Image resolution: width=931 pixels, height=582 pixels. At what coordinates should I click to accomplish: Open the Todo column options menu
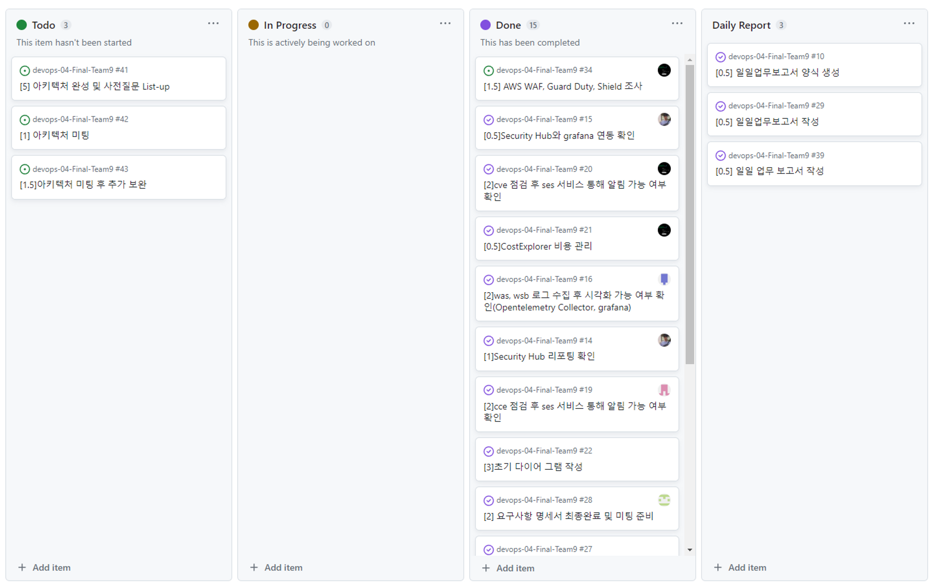point(213,23)
